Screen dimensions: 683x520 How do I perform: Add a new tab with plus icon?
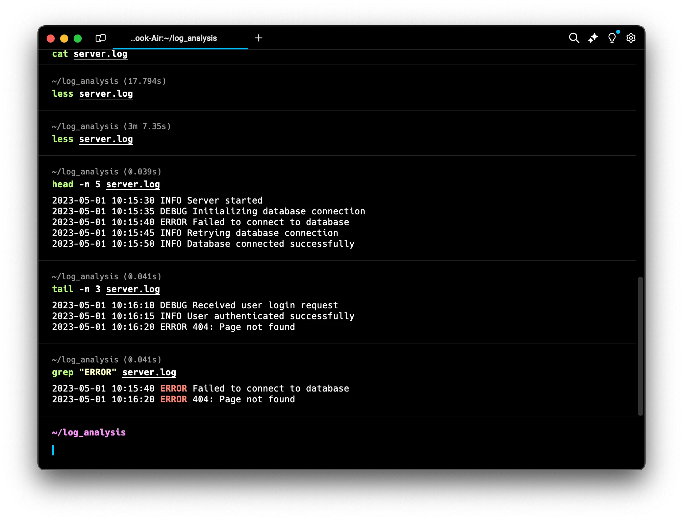pos(259,38)
